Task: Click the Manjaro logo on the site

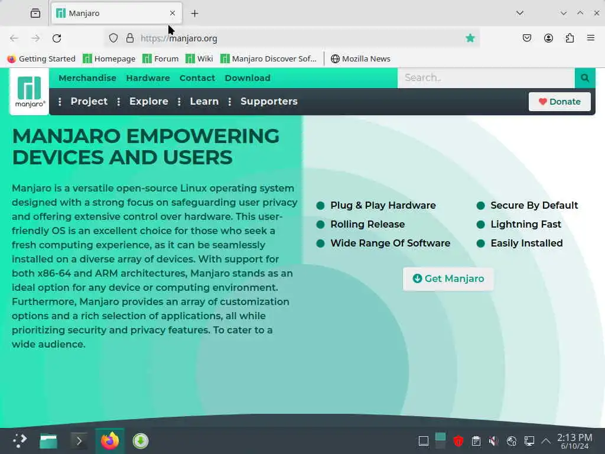Action: pos(30,92)
